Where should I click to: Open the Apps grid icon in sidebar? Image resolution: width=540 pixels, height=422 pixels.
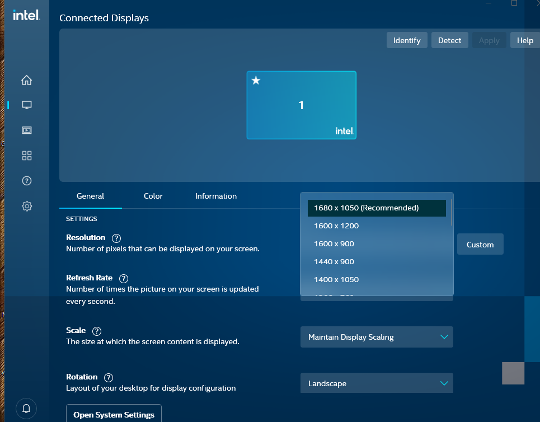pos(26,156)
